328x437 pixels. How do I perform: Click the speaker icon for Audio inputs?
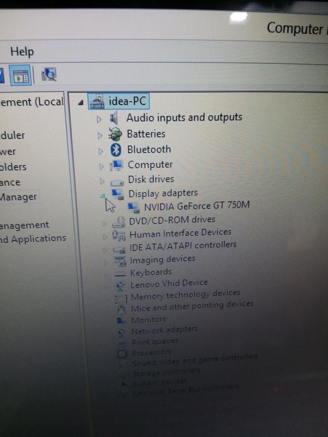(114, 118)
